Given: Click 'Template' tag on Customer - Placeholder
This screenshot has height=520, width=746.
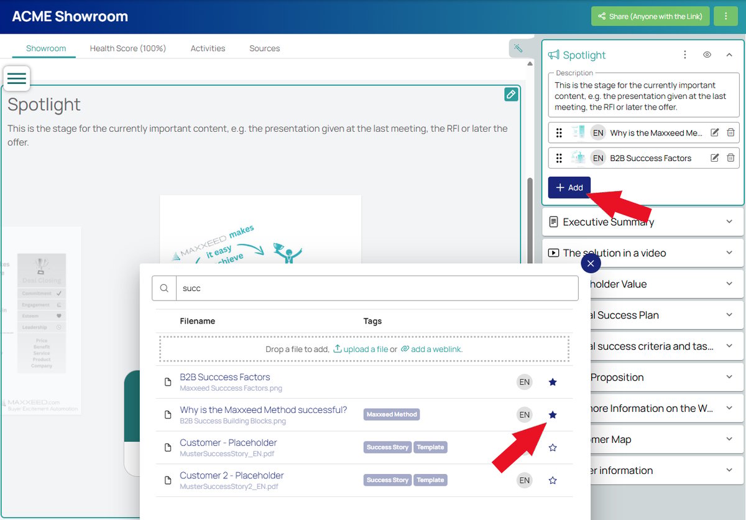Looking at the screenshot, I should click(x=430, y=447).
